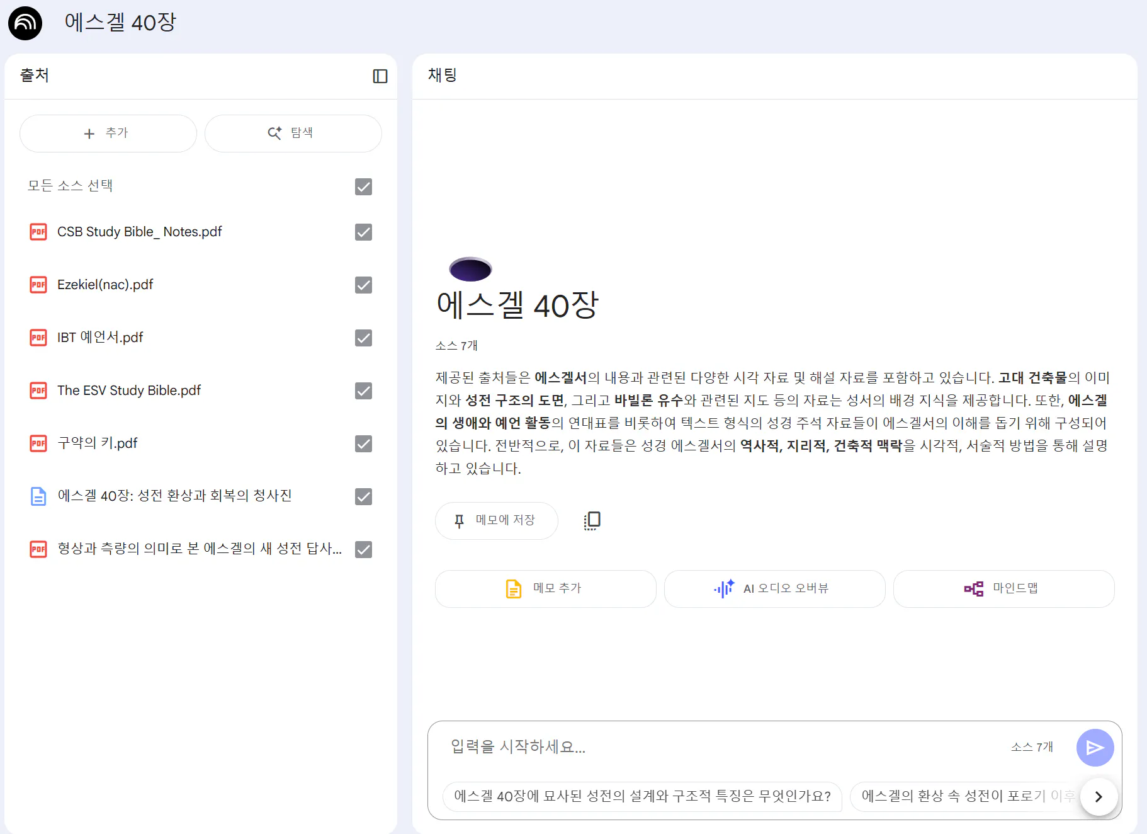Toggle the 모든 소스 선택 checkbox
Screen dimensions: 1147x834
[363, 186]
